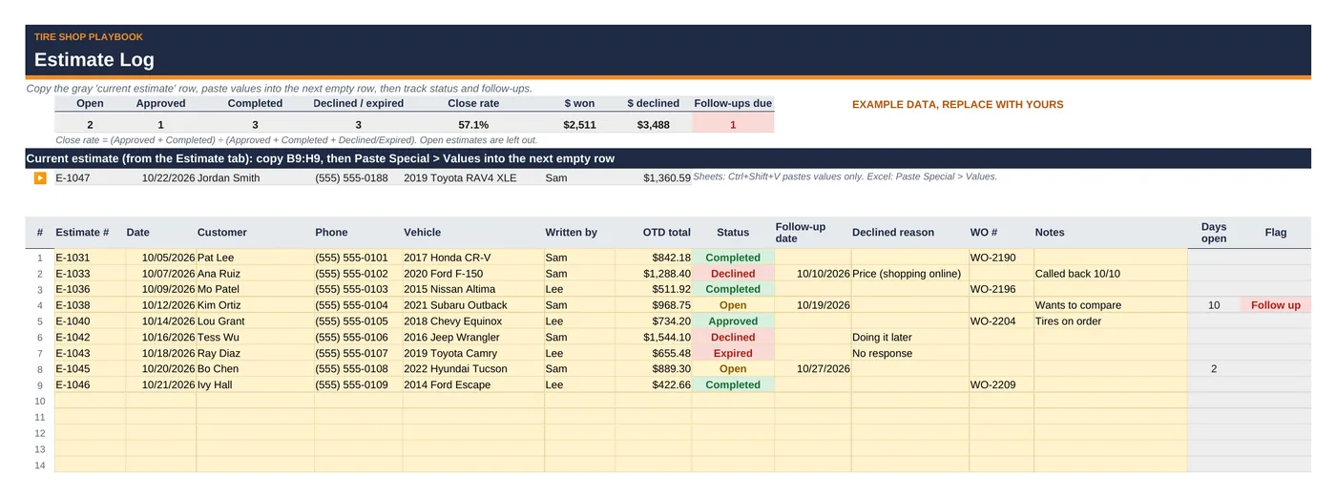
Task: Click the empty Estimate # cell in row 10
Action: [x=90, y=401]
